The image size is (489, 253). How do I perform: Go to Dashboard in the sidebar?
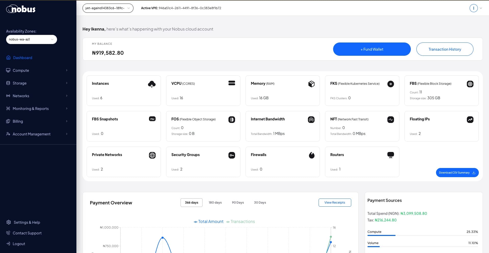click(x=23, y=58)
